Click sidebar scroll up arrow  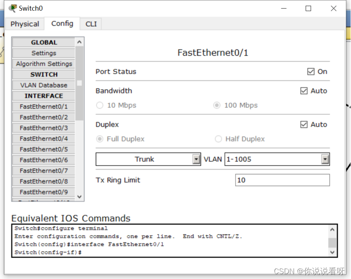[x=79, y=42]
